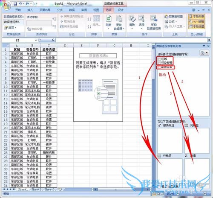
Task: Click the vertical scrollbar of the worksheet
Action: [153, 116]
